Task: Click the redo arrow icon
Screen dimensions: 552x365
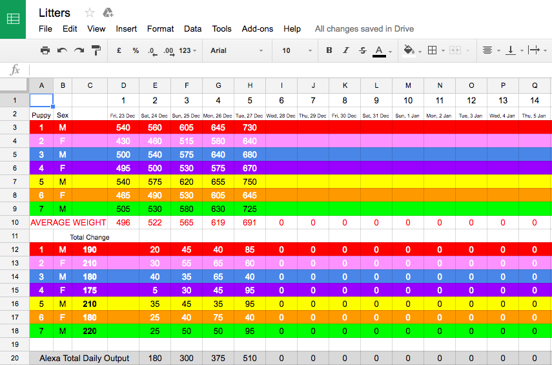Action: 79,50
